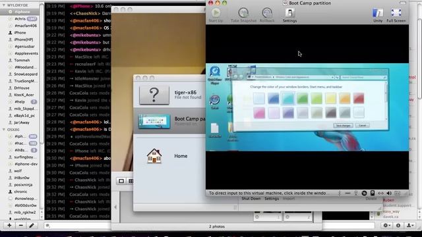
Task: Click the network arrows icon in VM status bar
Action: (380, 193)
